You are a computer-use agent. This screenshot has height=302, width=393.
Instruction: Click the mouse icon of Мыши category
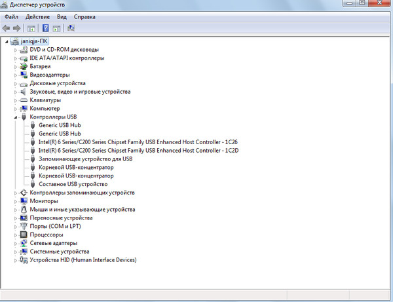pyautogui.click(x=24, y=210)
